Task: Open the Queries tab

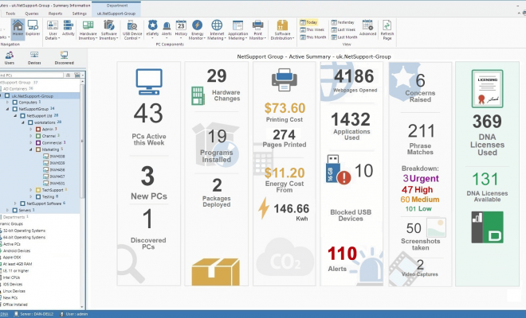Action: pyautogui.click(x=32, y=14)
